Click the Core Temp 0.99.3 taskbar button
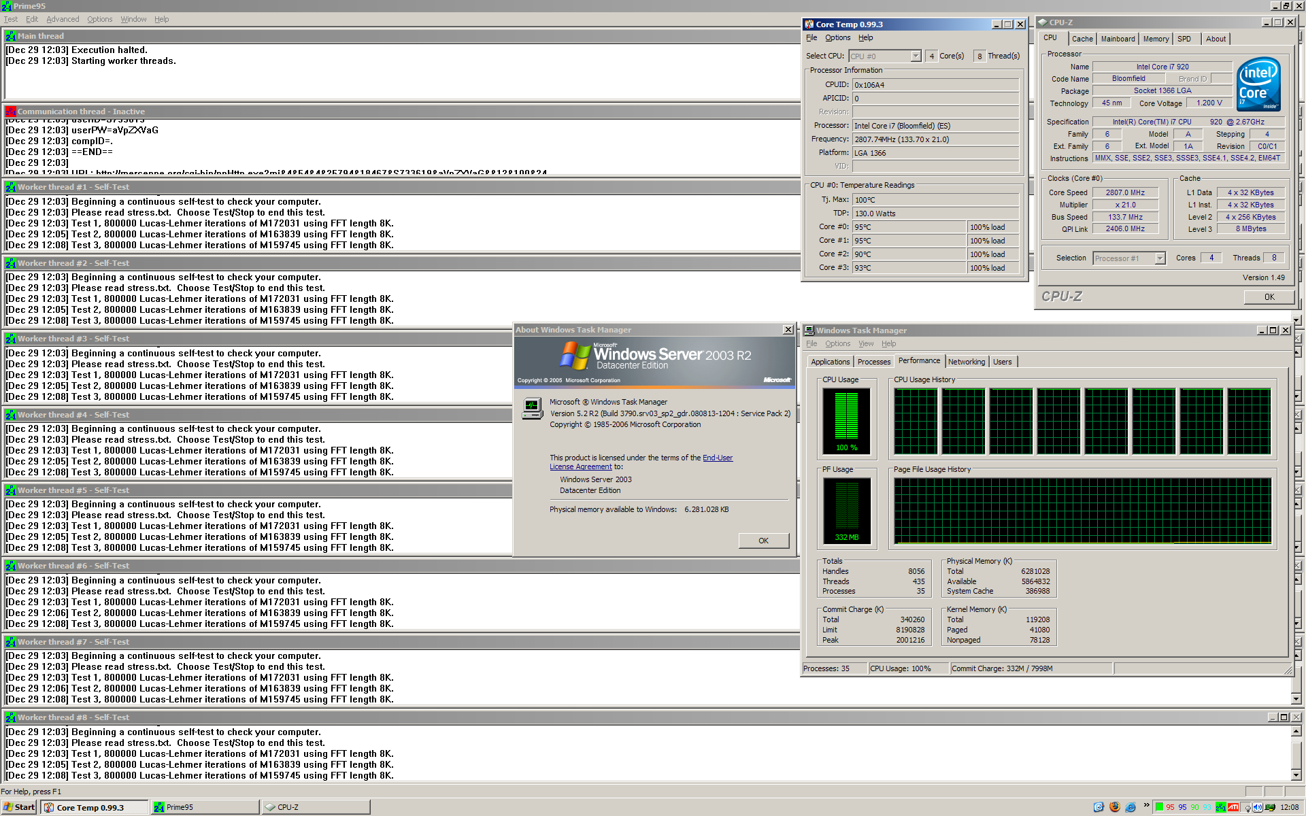This screenshot has height=816, width=1306. click(94, 807)
